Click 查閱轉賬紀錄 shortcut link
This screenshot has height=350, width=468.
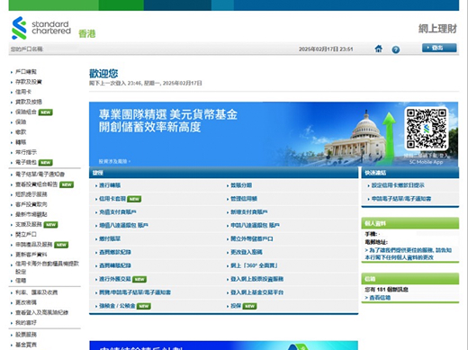[115, 265]
